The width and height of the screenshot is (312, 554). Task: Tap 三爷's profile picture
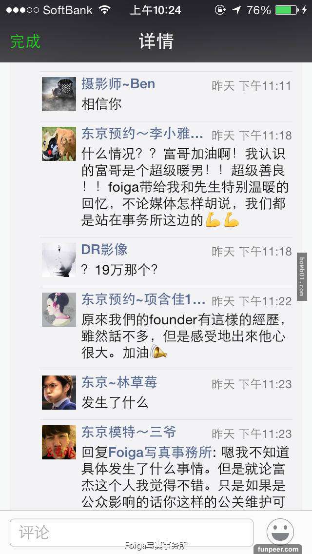tap(59, 442)
